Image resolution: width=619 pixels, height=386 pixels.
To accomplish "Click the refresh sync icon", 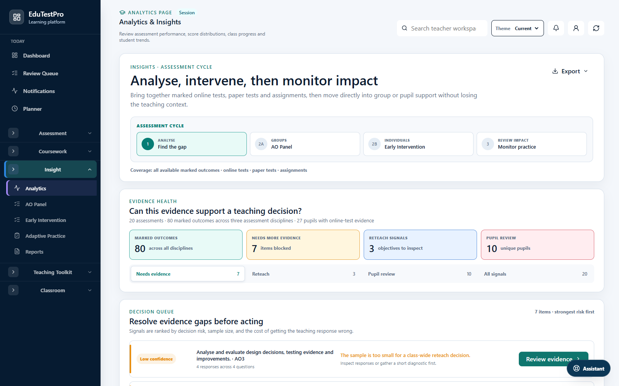I will (596, 28).
